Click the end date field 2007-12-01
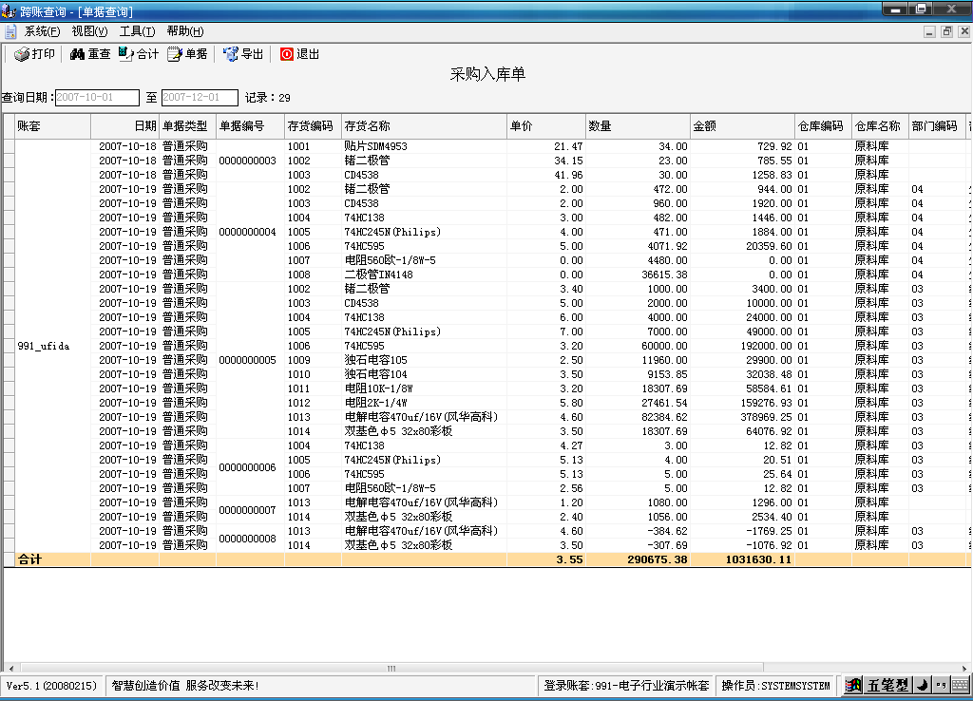This screenshot has width=973, height=701. click(200, 98)
